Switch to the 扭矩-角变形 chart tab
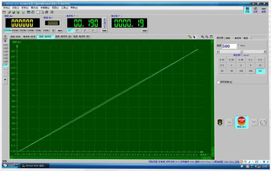 [45, 37]
